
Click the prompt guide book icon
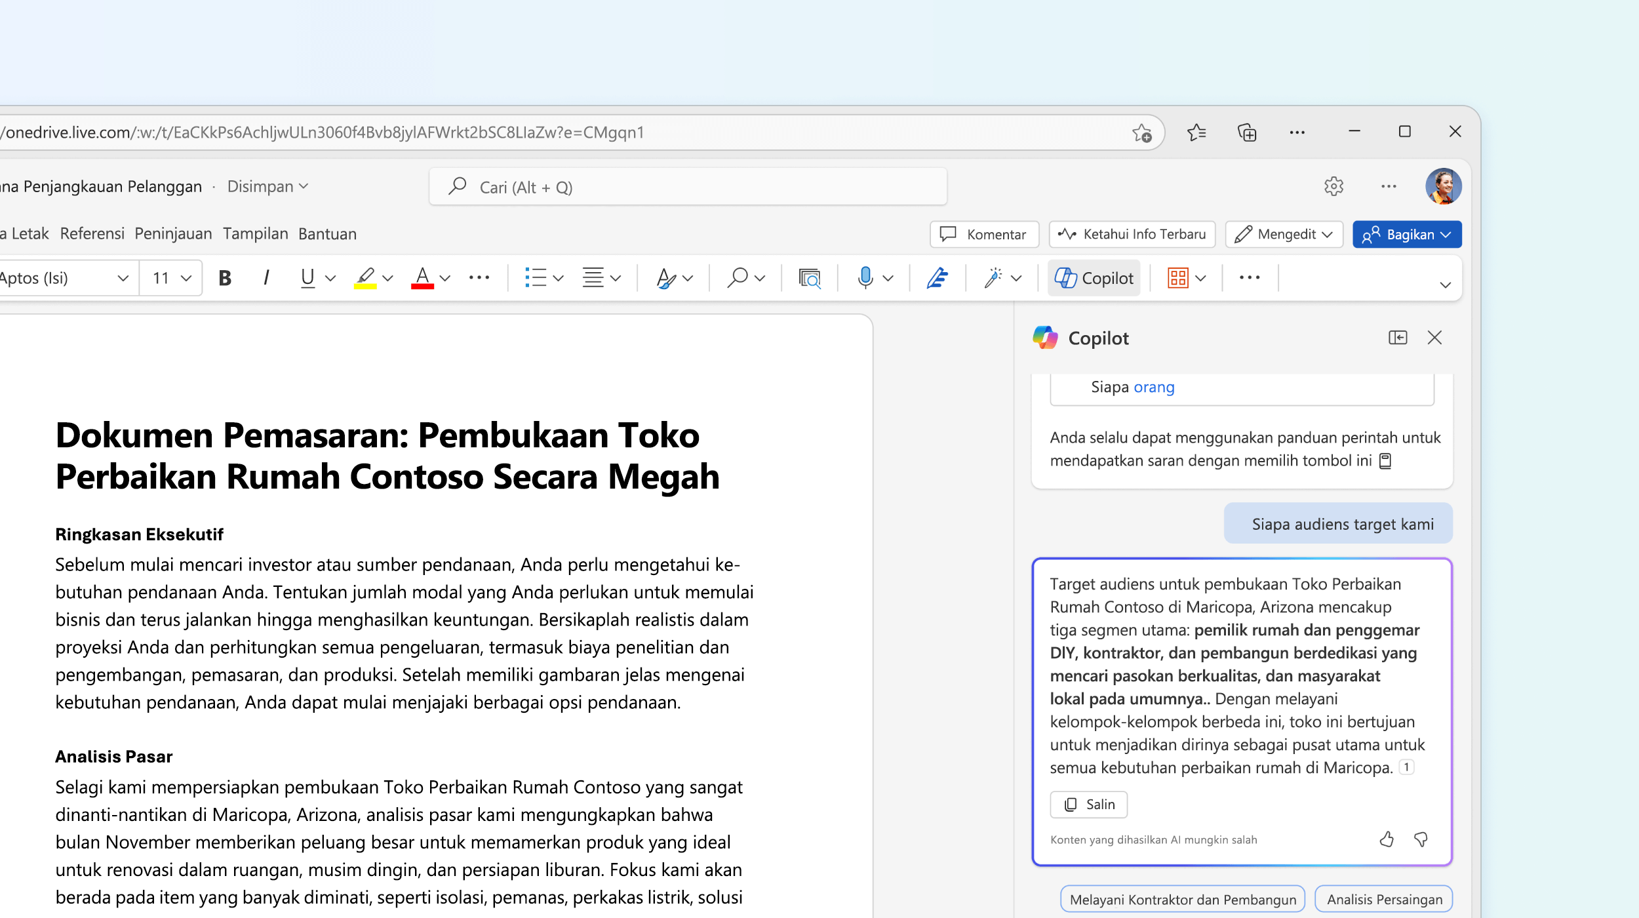point(1385,461)
